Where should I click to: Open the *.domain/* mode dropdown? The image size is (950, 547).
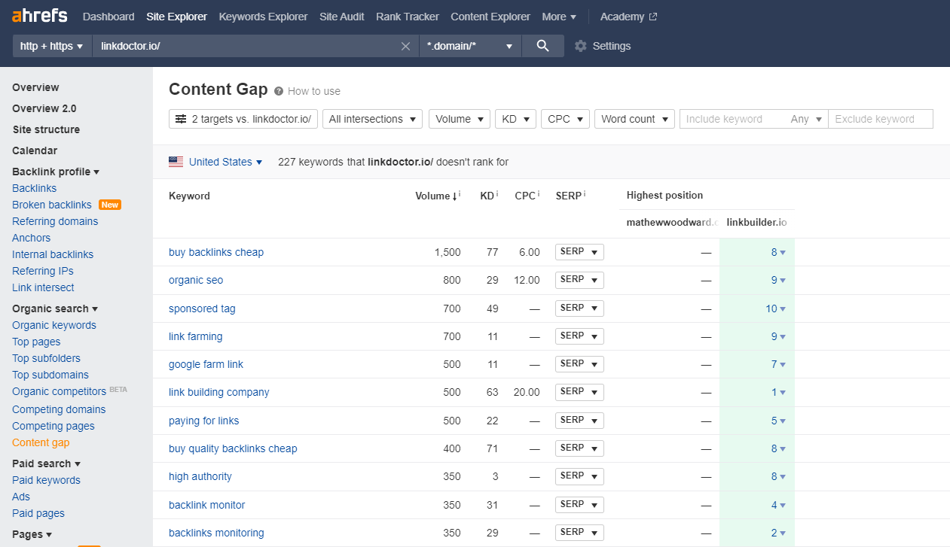(x=471, y=46)
